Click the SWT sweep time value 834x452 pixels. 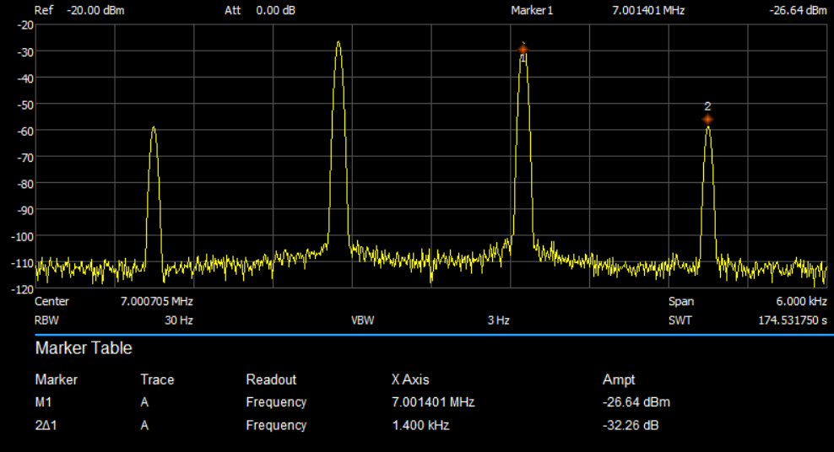point(793,320)
